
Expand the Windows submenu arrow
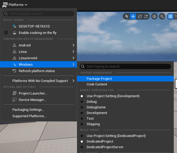[73, 64]
